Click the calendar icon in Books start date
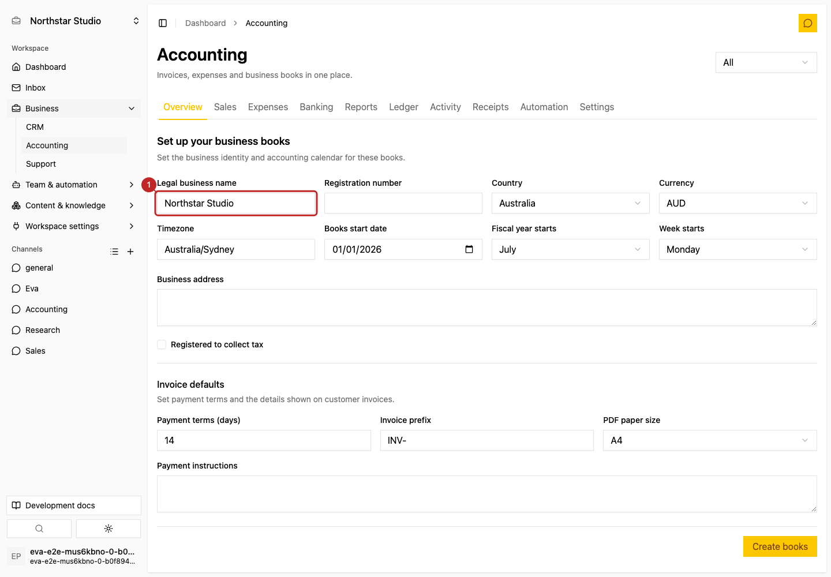Image resolution: width=831 pixels, height=577 pixels. pos(469,249)
